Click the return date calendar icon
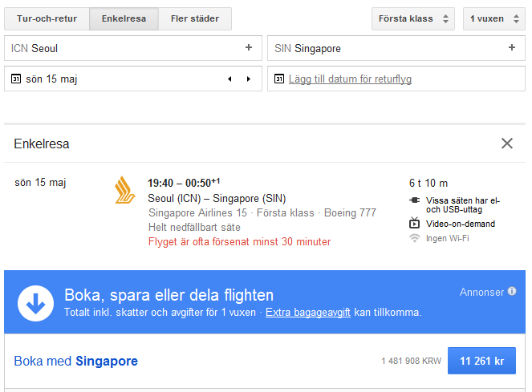 pos(279,79)
